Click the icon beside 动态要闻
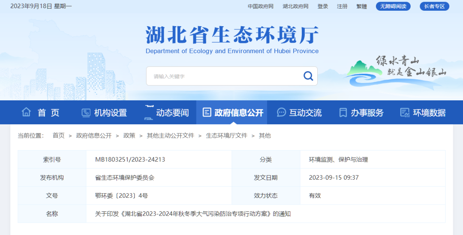Viewport: 463px width, 235px height. 148,112
